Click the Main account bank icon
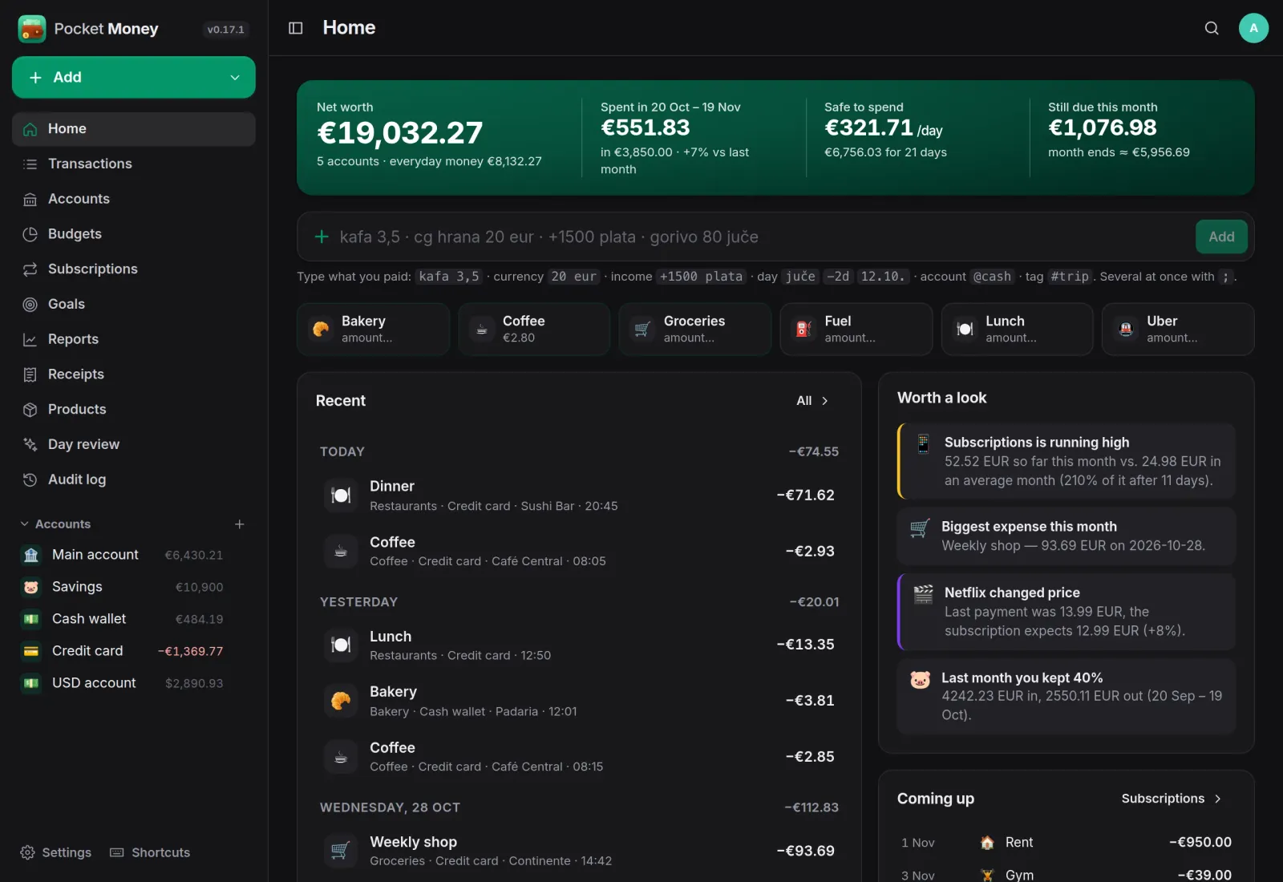Screen dimensions: 1283x882 click(31, 555)
